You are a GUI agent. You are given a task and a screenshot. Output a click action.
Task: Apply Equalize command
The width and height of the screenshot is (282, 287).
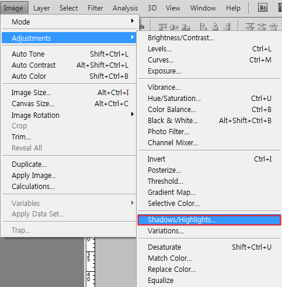tap(209, 281)
